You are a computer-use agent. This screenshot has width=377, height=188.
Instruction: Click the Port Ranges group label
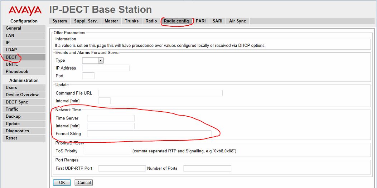(x=67, y=160)
